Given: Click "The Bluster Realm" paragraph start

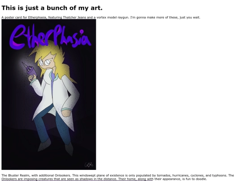Looking at the screenshot, I should point(16,175).
